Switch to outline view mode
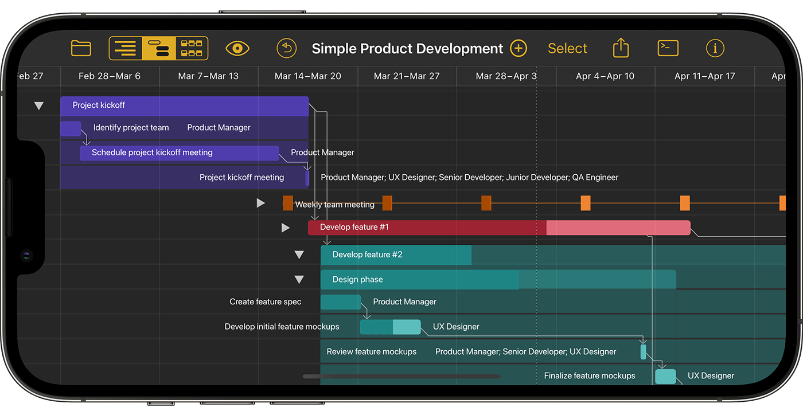 coord(125,48)
